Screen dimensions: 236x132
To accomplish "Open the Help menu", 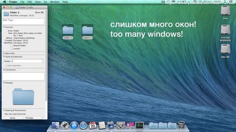I will click(65, 2).
